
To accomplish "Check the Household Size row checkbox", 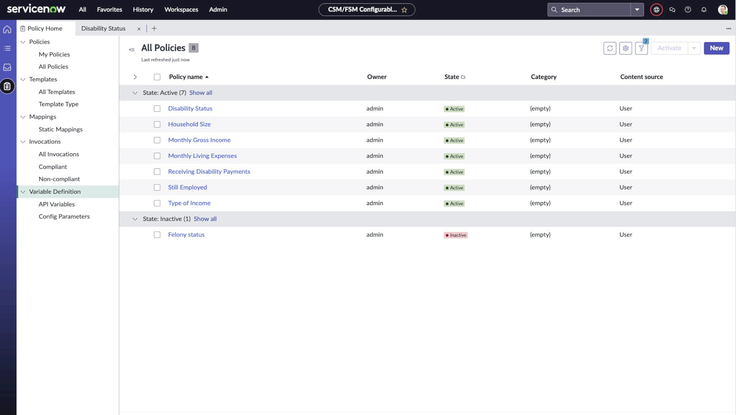I will pyautogui.click(x=157, y=124).
